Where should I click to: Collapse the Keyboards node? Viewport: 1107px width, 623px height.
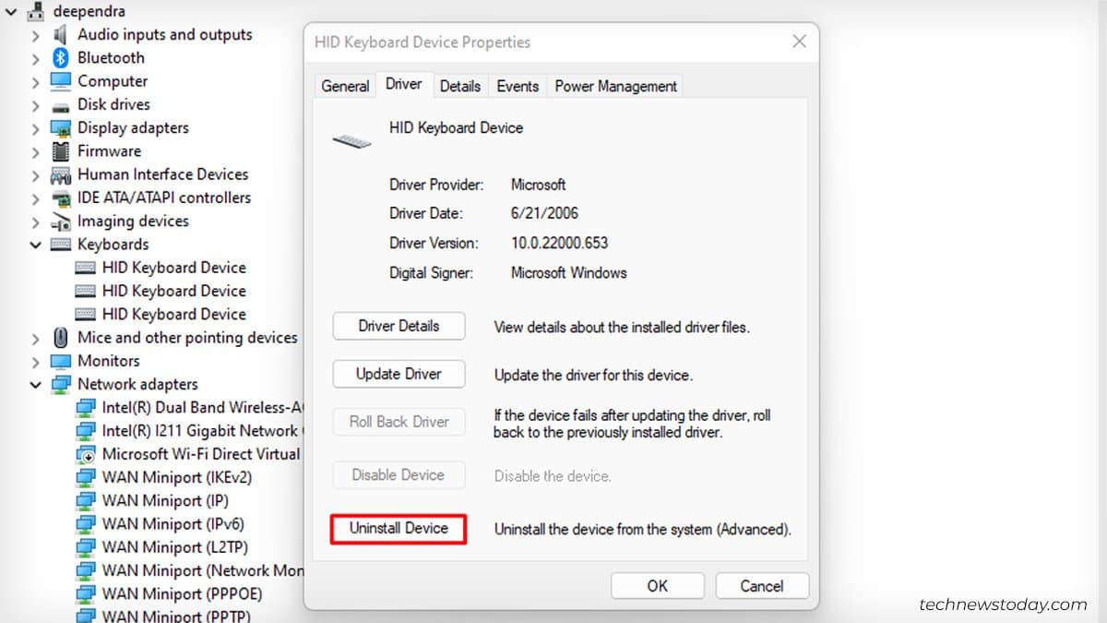34,244
